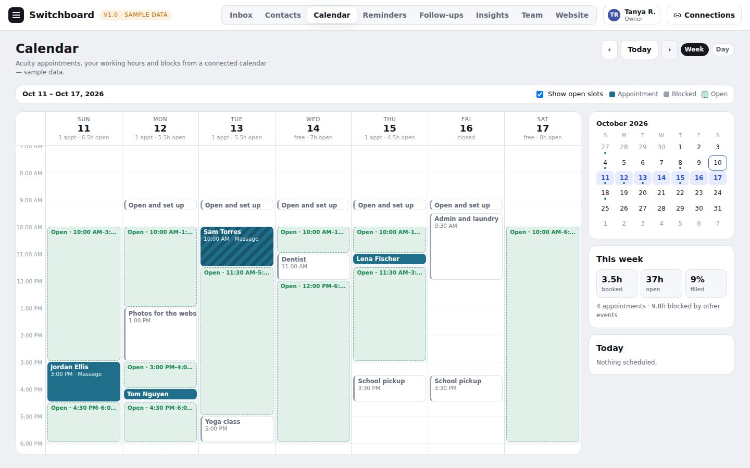Click FRI 16 closed day header
The image size is (750, 468).
[x=466, y=128]
